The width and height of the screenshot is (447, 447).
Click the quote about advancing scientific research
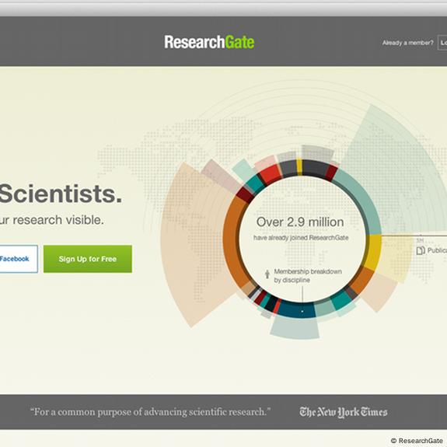point(150,412)
